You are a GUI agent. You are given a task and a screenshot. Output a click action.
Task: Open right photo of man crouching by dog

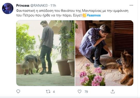[x=104, y=53]
